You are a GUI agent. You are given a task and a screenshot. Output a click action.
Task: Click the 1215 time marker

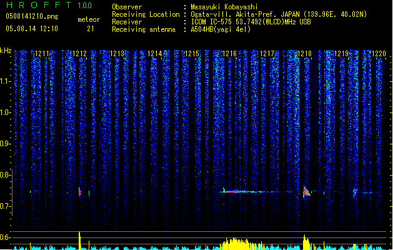pos(192,54)
